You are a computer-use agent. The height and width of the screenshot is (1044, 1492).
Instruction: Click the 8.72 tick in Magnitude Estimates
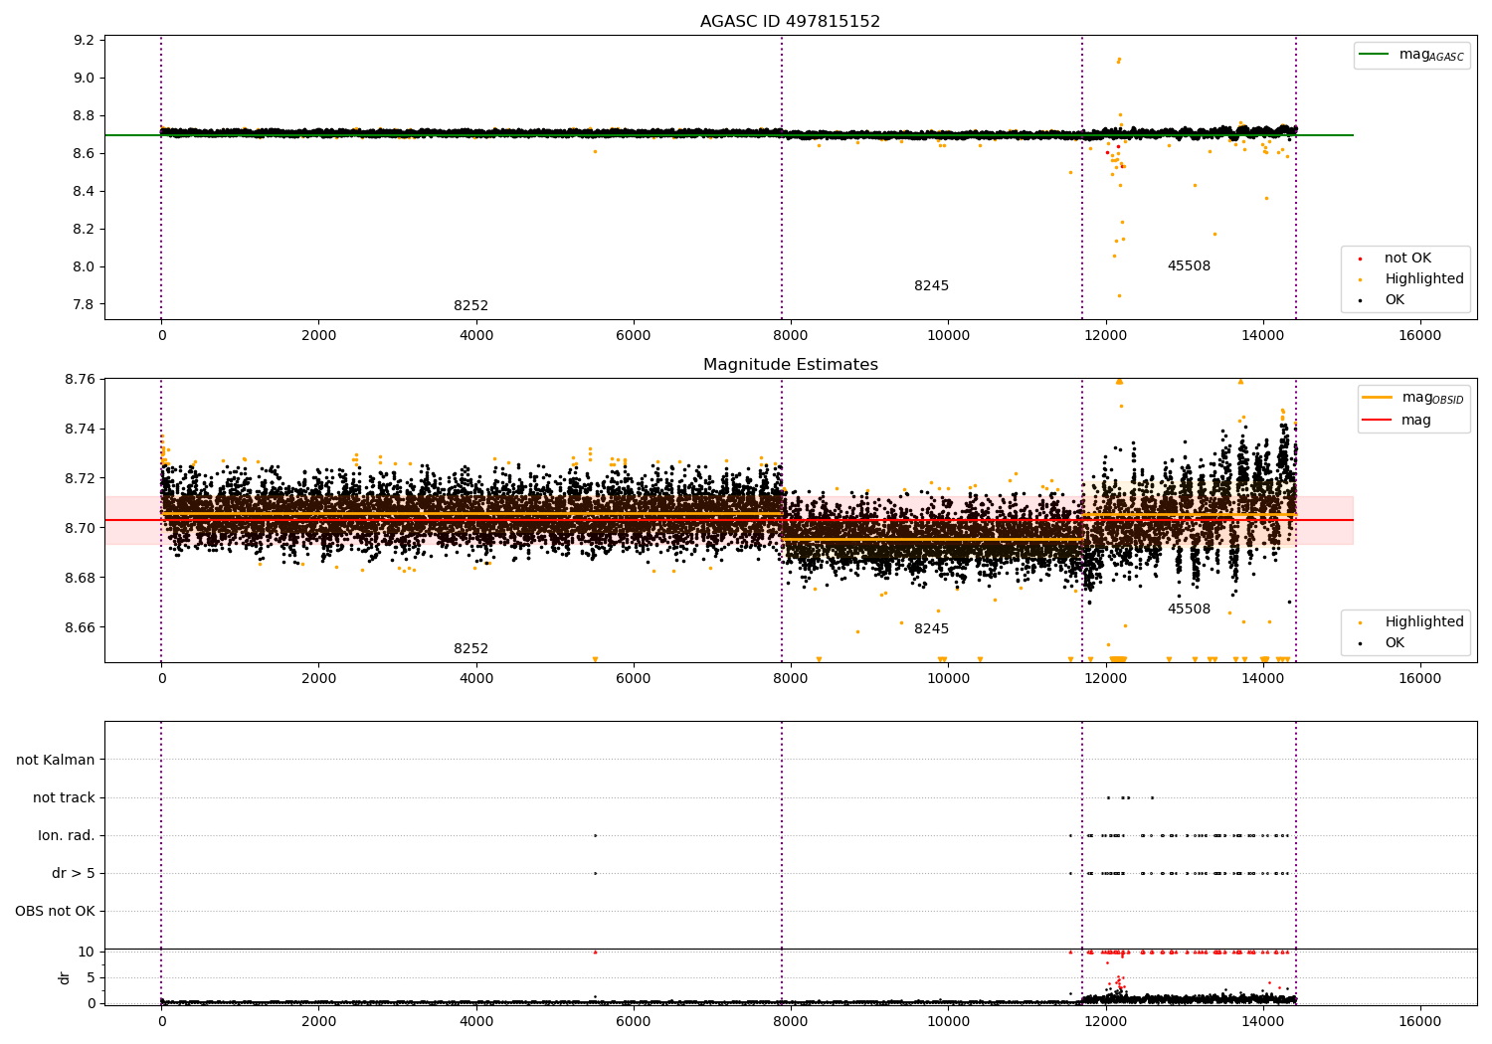80,478
